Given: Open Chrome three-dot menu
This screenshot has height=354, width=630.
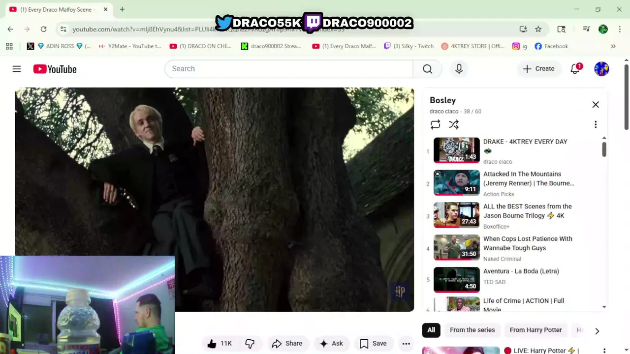Looking at the screenshot, I should (620, 29).
